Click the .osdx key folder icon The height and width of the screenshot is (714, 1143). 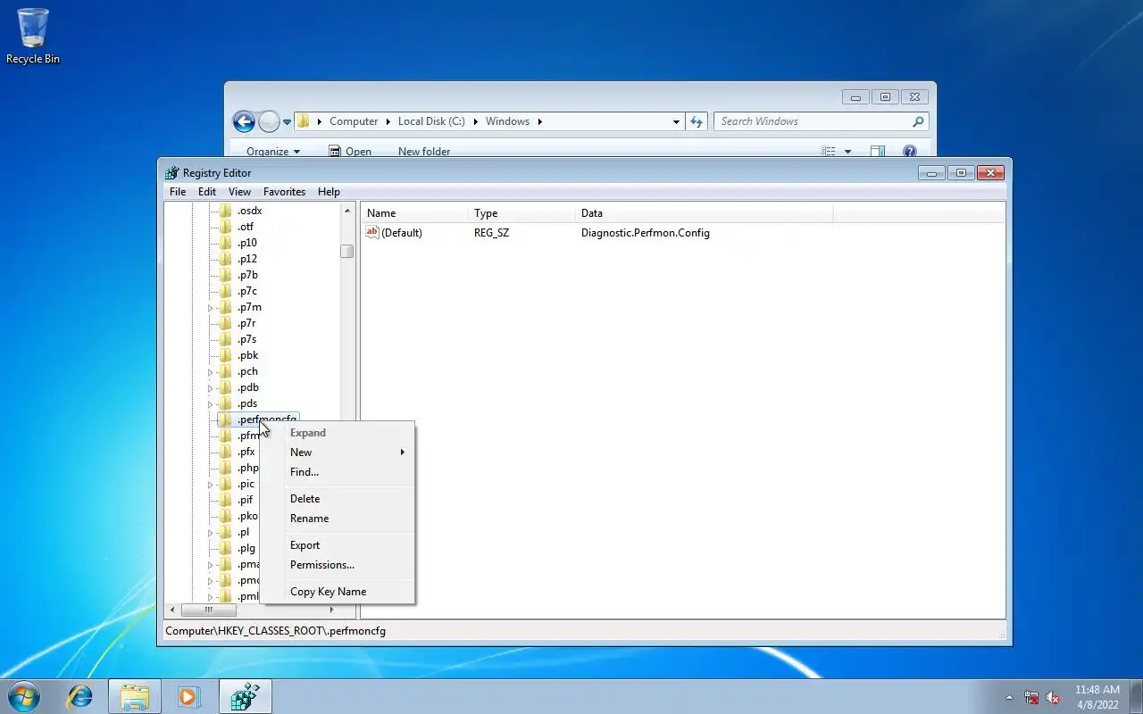[x=226, y=211]
